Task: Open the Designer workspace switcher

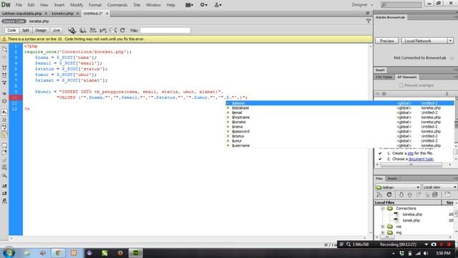Action: (x=362, y=5)
